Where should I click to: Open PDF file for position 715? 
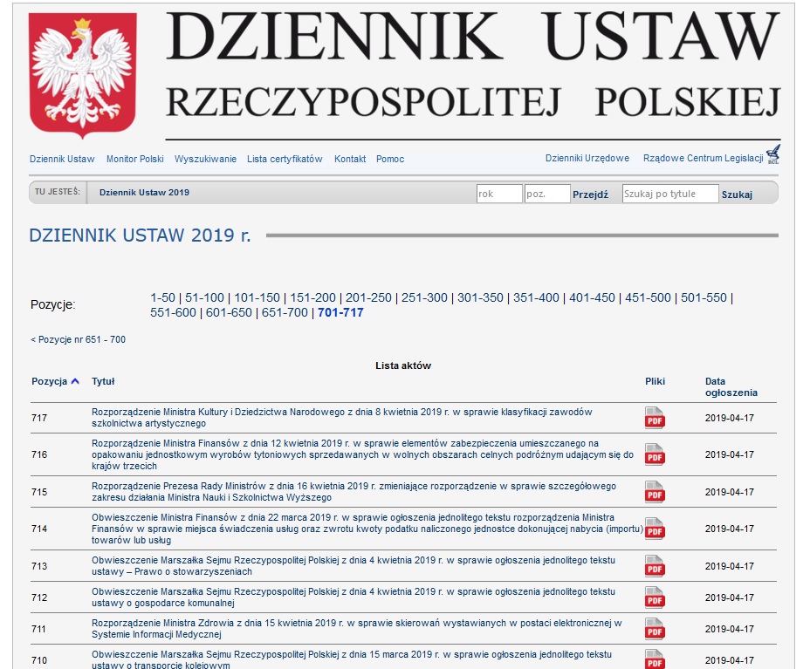point(655,492)
